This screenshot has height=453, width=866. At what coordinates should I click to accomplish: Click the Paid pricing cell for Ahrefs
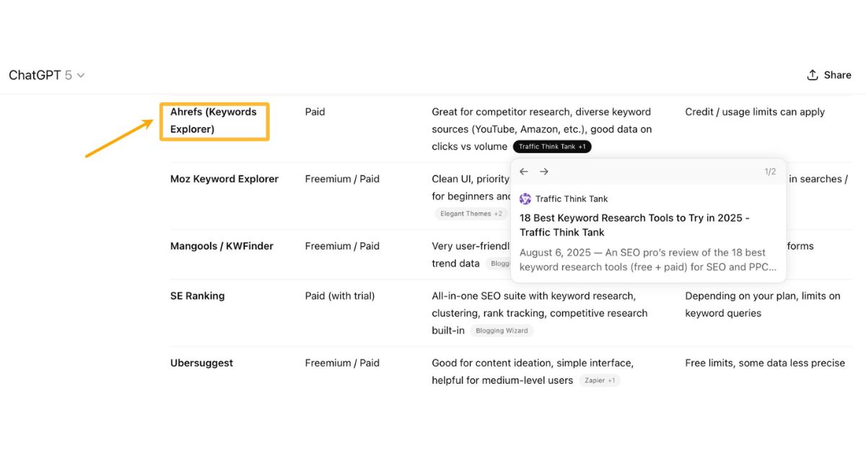[x=315, y=112]
